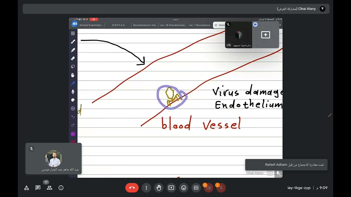This screenshot has height=197, width=351.
Task: Open the sticker shape tool
Action: pyautogui.click(x=73, y=100)
